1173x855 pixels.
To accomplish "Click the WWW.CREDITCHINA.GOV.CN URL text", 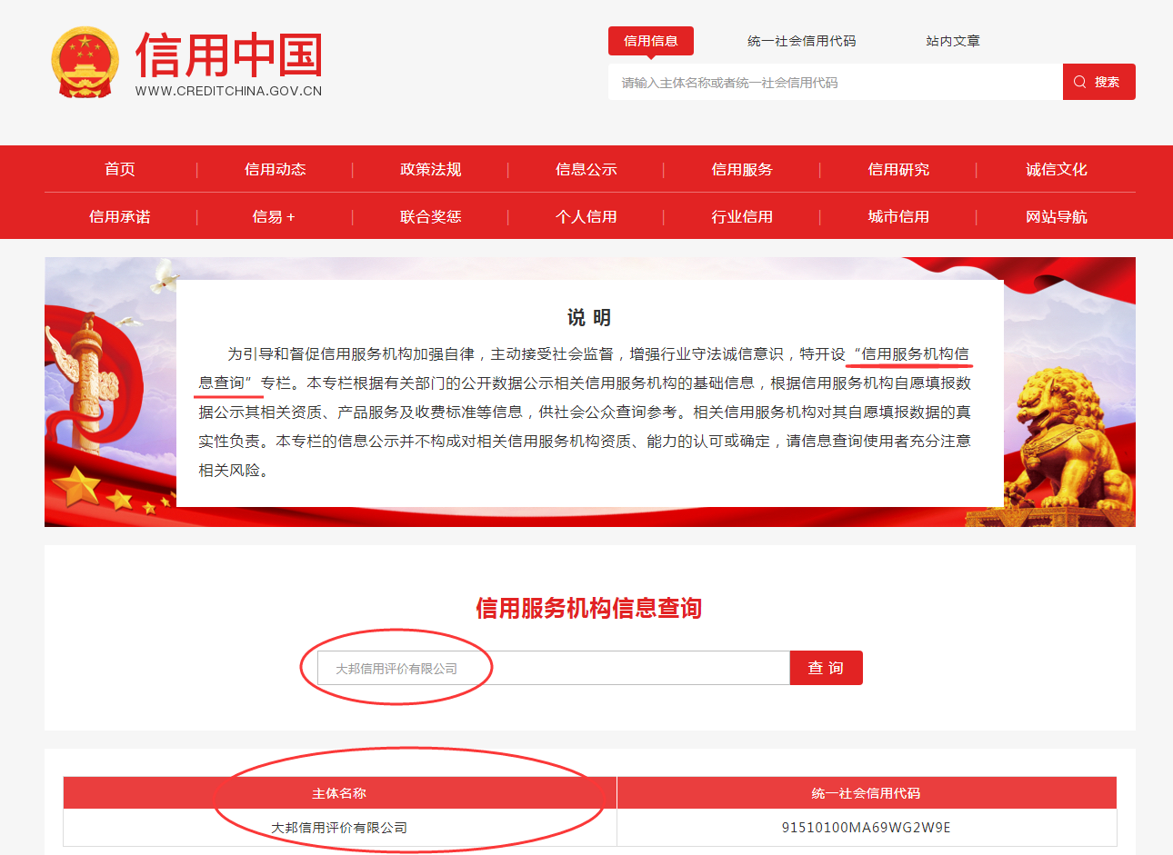I will coord(228,91).
